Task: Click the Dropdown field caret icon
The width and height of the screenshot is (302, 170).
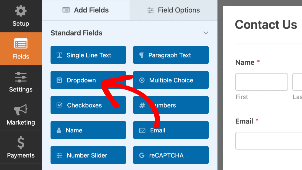Action: [60, 80]
